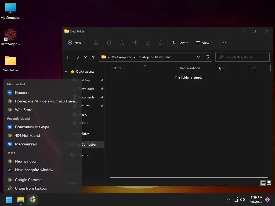Click the pin icon next to Downloads
The image size is (275, 206).
(x=102, y=89)
